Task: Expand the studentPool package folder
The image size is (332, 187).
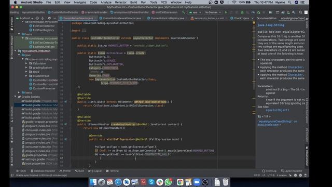Action: coord(26,76)
